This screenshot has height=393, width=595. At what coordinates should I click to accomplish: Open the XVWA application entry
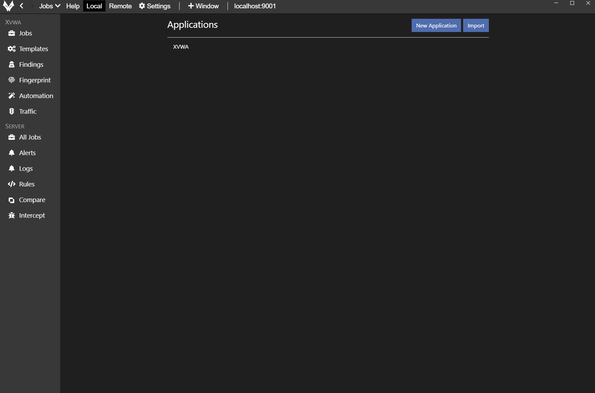tap(181, 47)
